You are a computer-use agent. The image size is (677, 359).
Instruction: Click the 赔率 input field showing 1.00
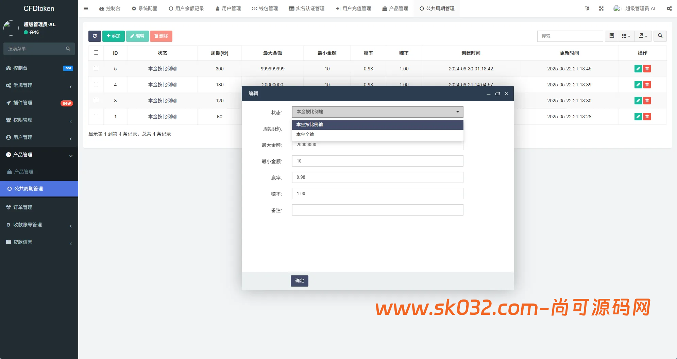point(377,194)
